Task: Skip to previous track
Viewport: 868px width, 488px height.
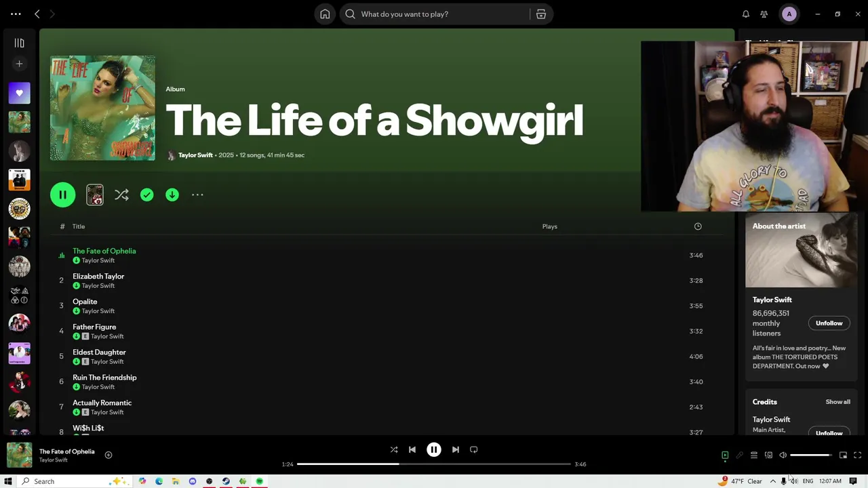Action: pos(412,449)
